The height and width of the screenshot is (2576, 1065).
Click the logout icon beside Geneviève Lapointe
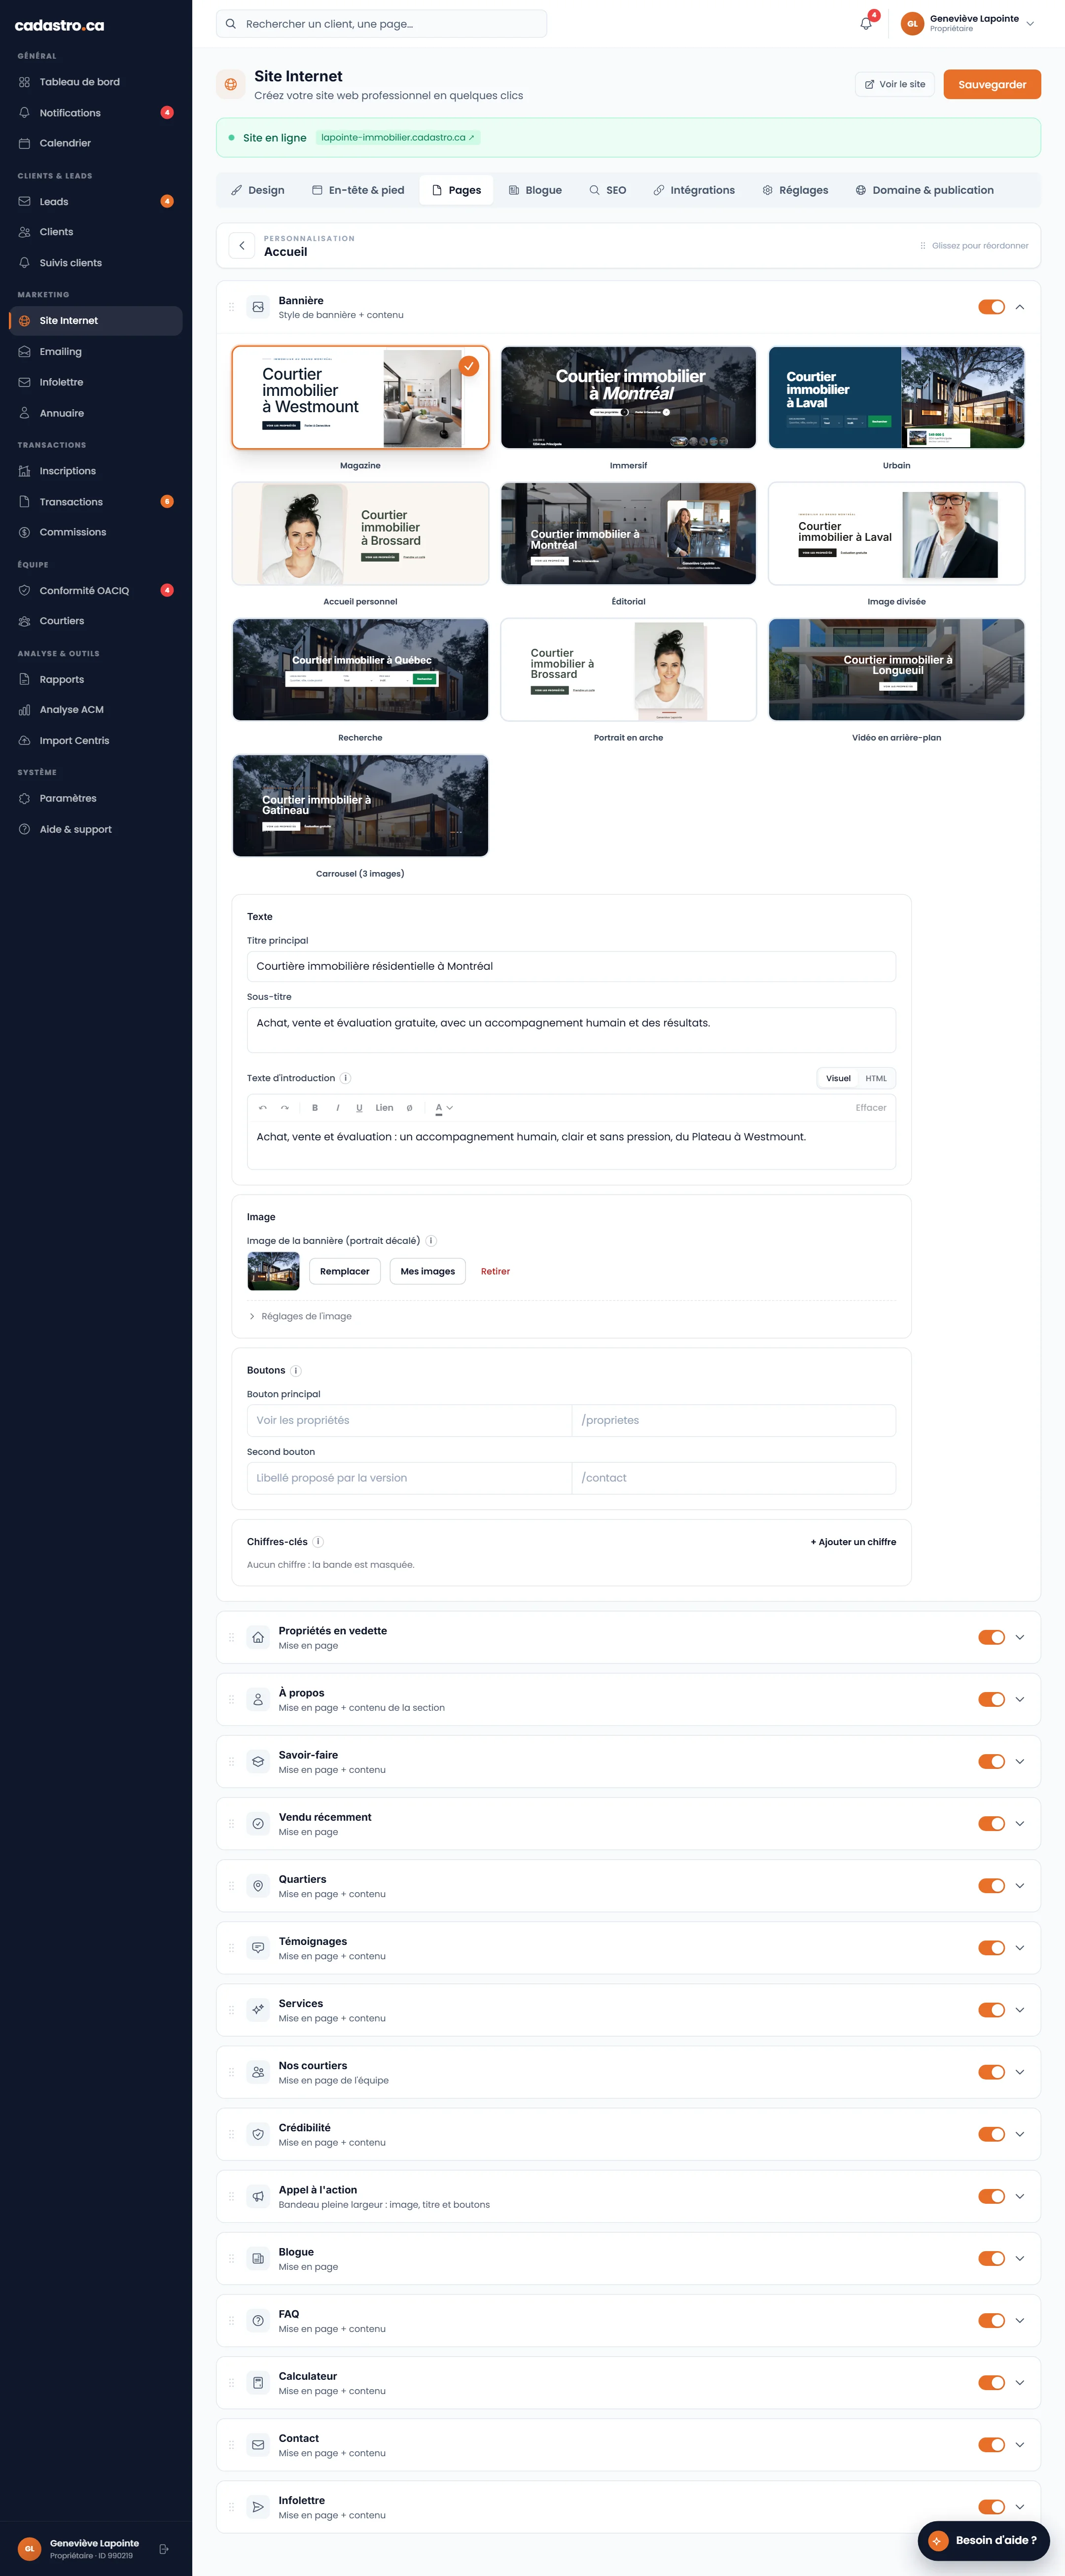(x=164, y=2549)
